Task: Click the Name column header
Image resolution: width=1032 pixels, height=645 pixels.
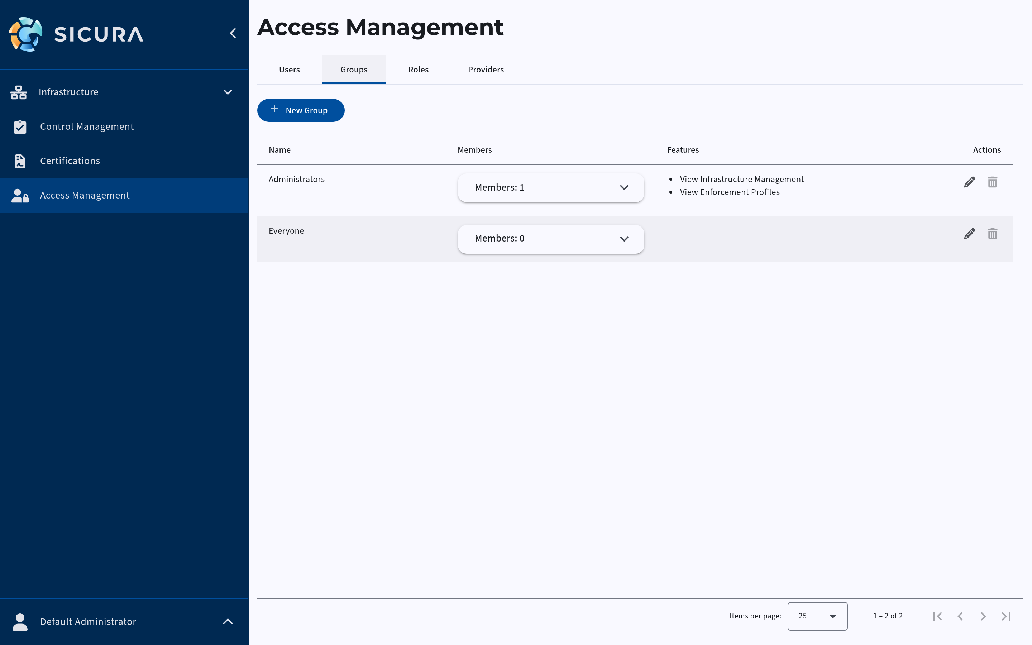Action: pyautogui.click(x=280, y=150)
